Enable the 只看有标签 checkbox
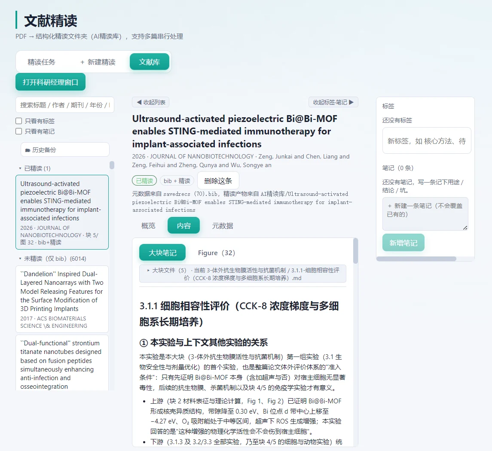492x451 pixels. tap(19, 121)
